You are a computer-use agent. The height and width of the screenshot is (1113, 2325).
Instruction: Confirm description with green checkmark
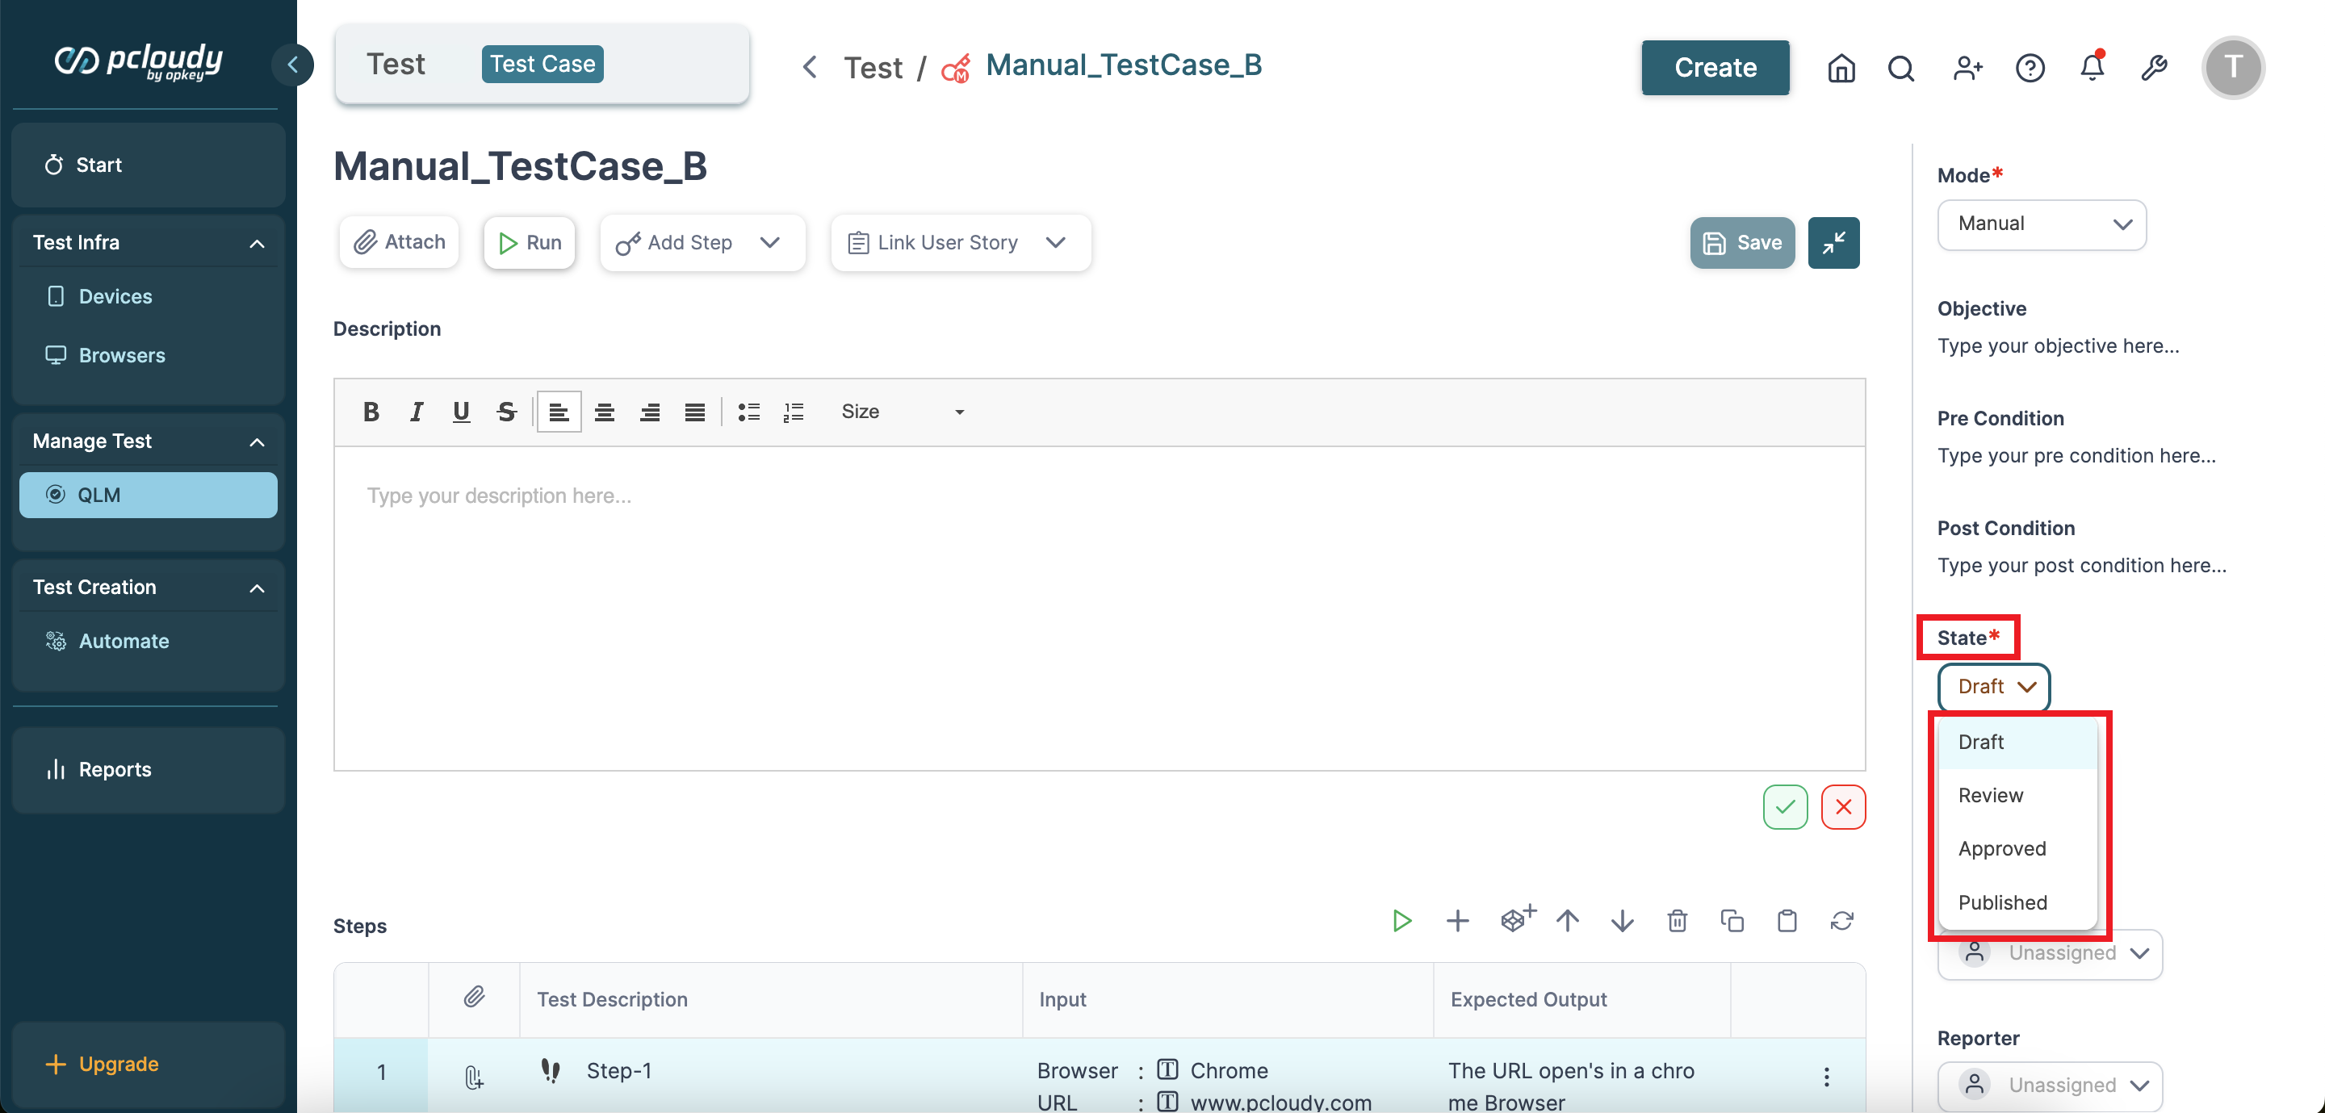[1784, 807]
